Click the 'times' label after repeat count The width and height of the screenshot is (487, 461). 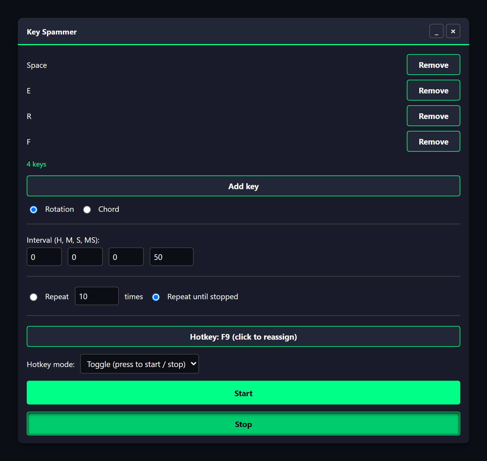coord(134,297)
